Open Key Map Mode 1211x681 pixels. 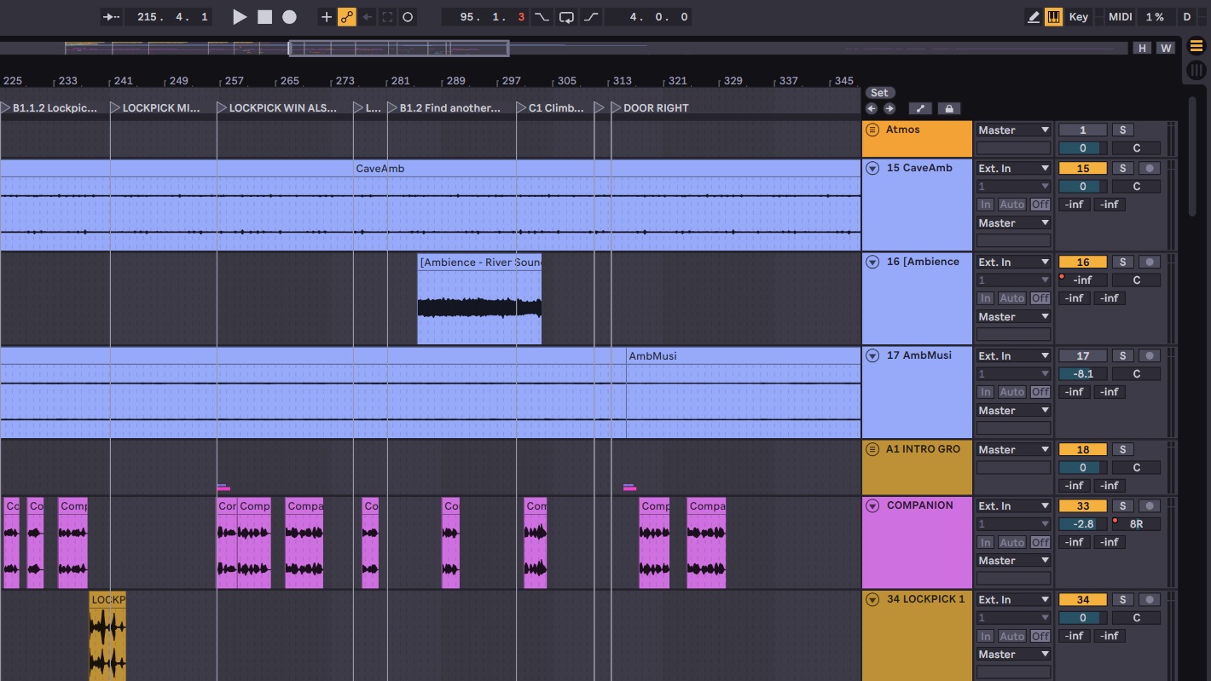pyautogui.click(x=1079, y=17)
